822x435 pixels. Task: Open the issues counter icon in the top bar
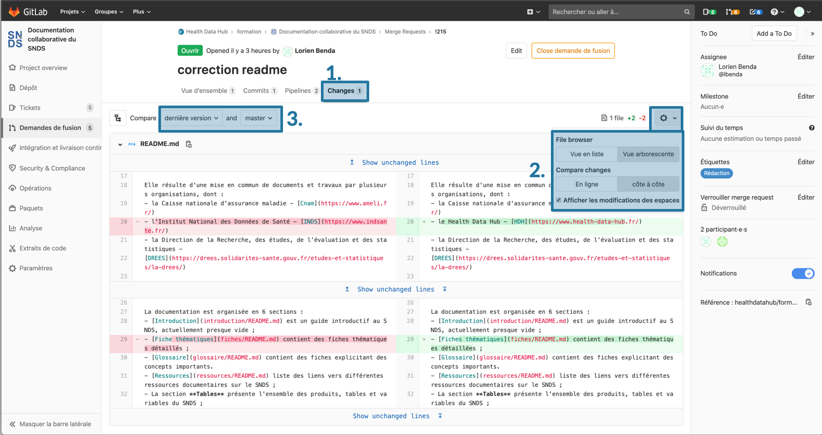(x=709, y=12)
